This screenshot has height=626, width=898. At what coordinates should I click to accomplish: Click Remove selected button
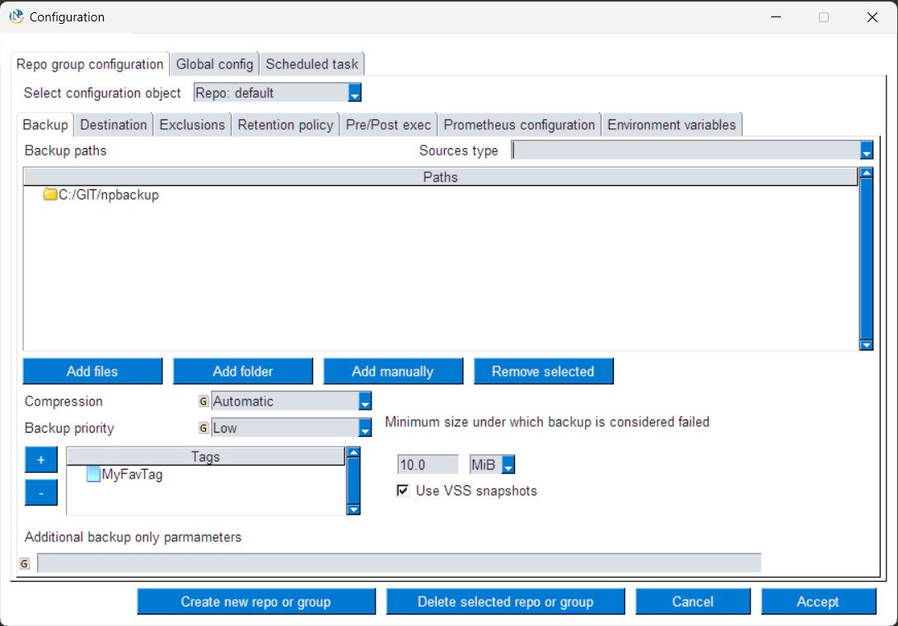pos(543,372)
